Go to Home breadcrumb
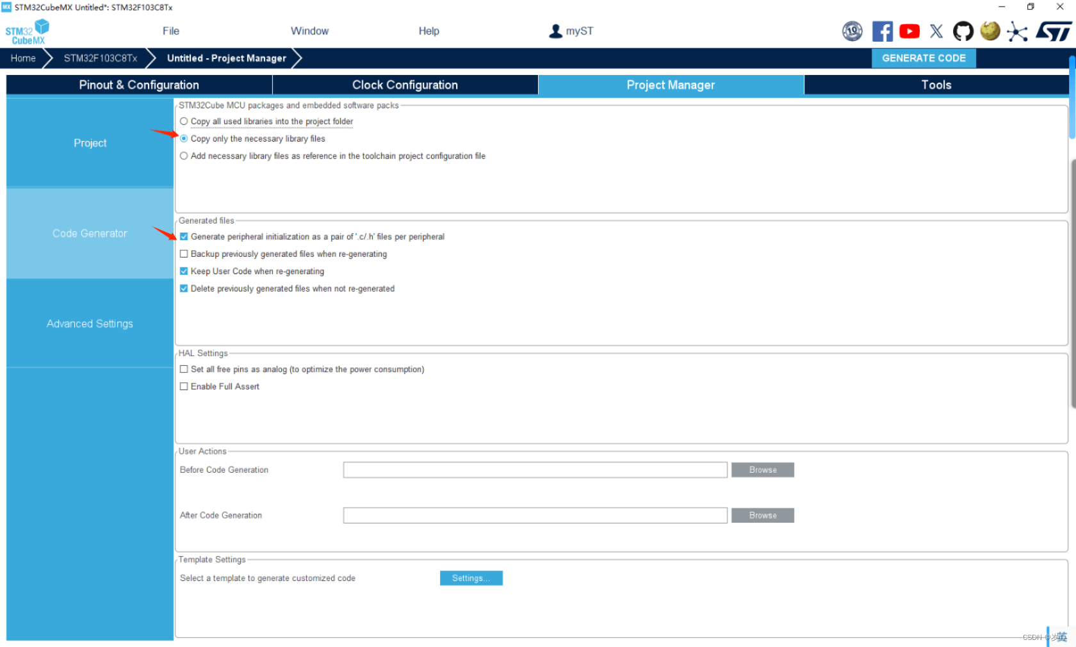Viewport: 1076px width, 647px height. point(23,58)
